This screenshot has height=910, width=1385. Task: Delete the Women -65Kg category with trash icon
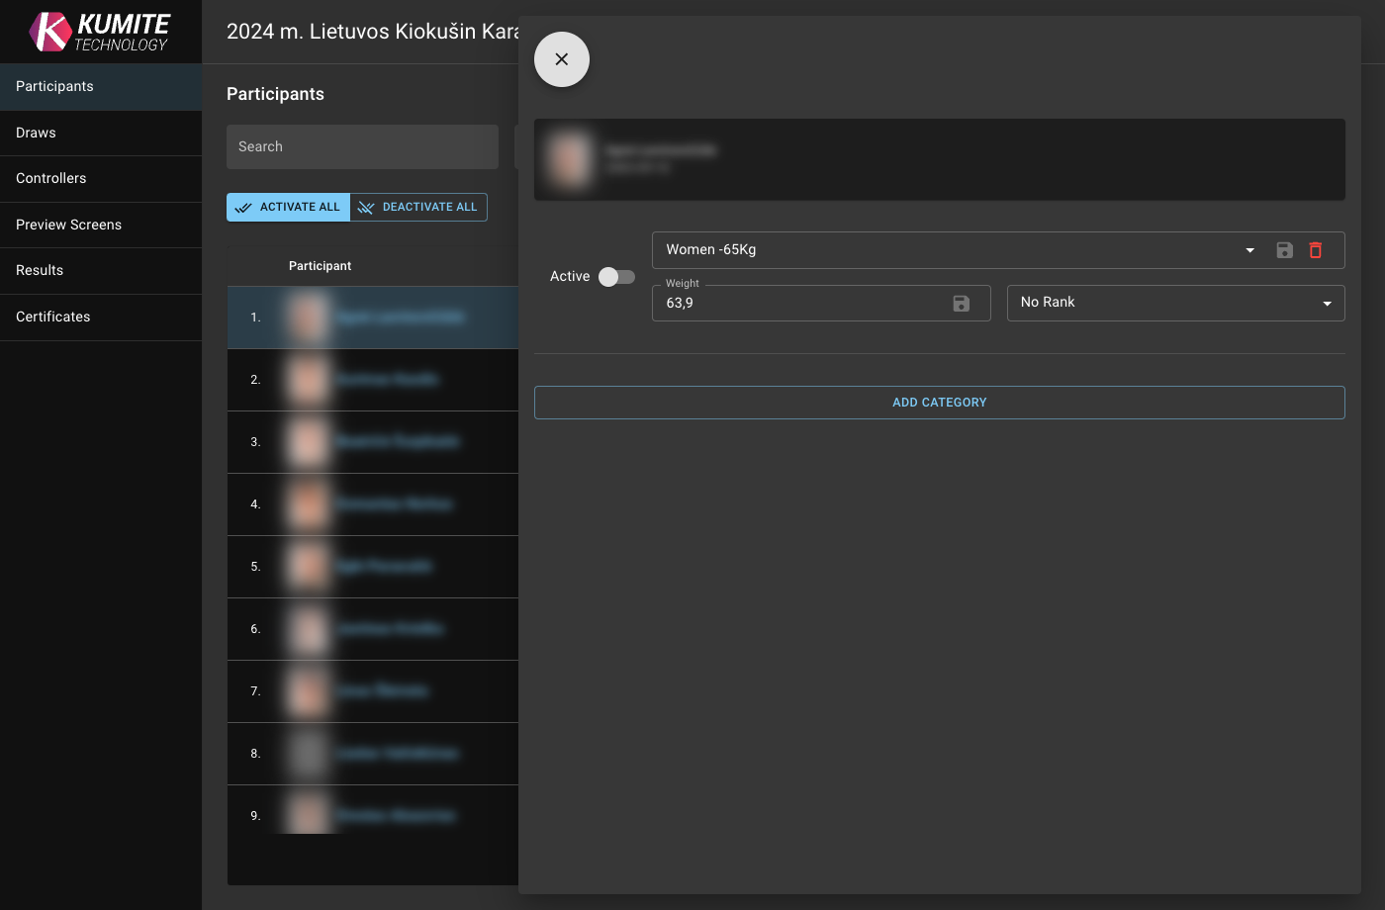coord(1316,250)
